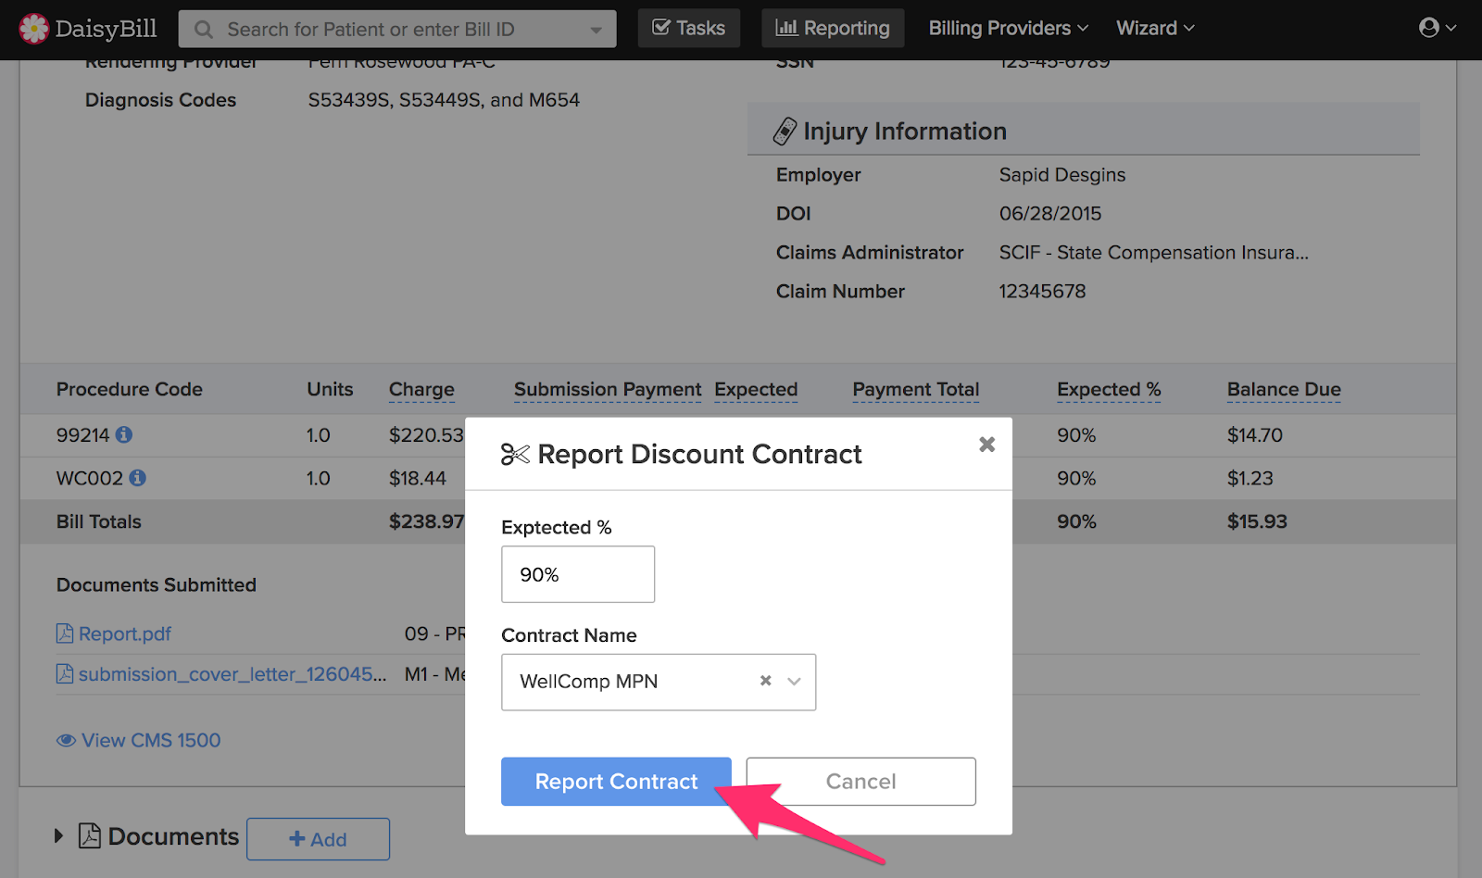The width and height of the screenshot is (1482, 878).
Task: Open the Billing Providers menu
Action: pyautogui.click(x=1009, y=28)
